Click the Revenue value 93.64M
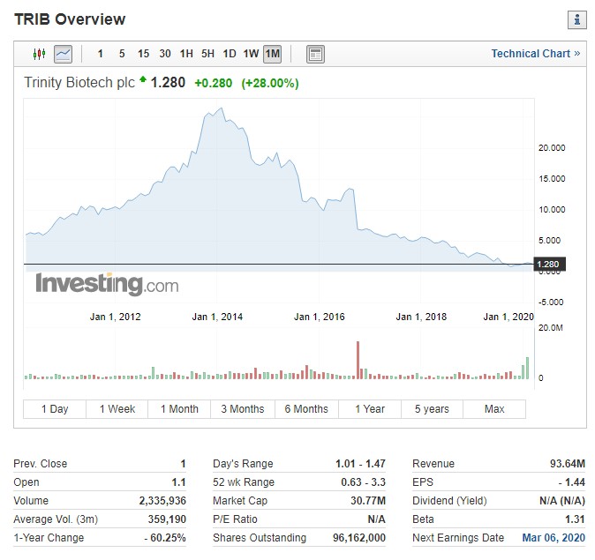This screenshot has height=560, width=595. click(568, 464)
